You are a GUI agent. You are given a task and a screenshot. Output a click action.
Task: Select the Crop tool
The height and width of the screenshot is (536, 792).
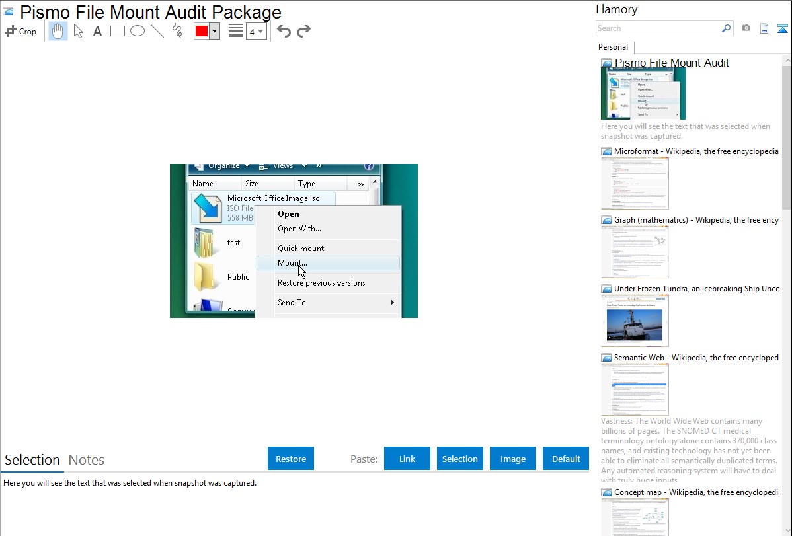pyautogui.click(x=20, y=31)
